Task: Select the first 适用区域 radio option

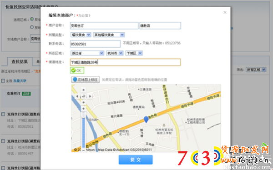Action: 32,19
